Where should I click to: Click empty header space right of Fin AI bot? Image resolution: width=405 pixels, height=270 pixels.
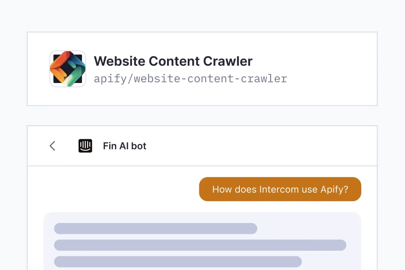[262, 146]
